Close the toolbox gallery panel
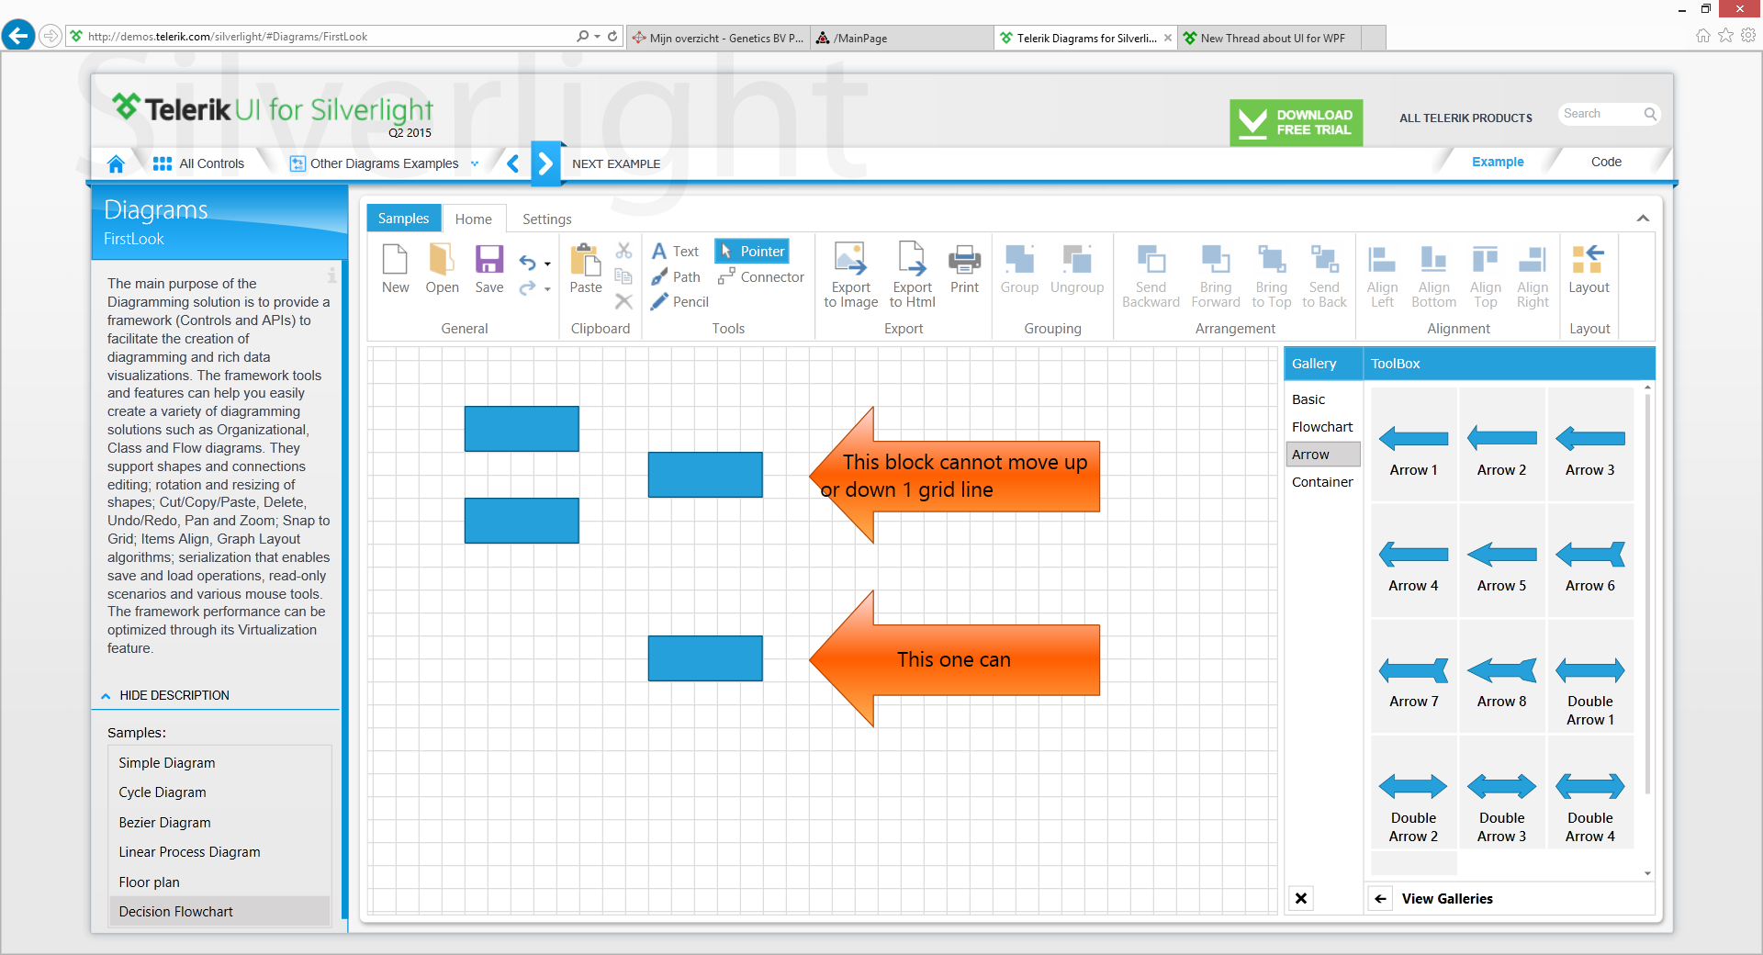 coord(1300,898)
